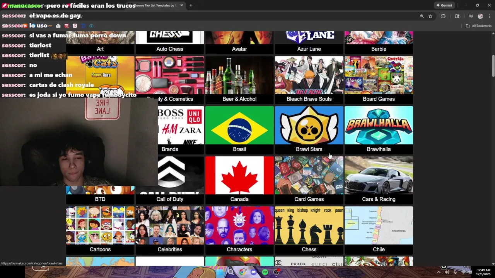The width and height of the screenshot is (495, 278).
Task: Open the Gemini assistant button
Action: [x=444, y=5]
